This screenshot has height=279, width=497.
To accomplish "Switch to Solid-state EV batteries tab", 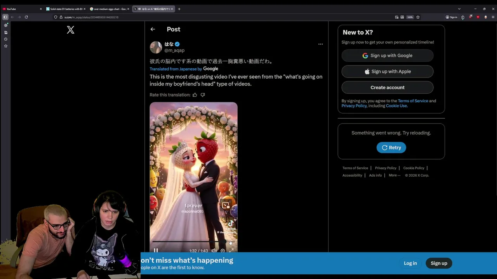I will pyautogui.click(x=65, y=9).
